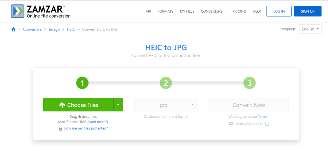Click the Drag & drop files text
This screenshot has width=328, height=151.
point(83,116)
